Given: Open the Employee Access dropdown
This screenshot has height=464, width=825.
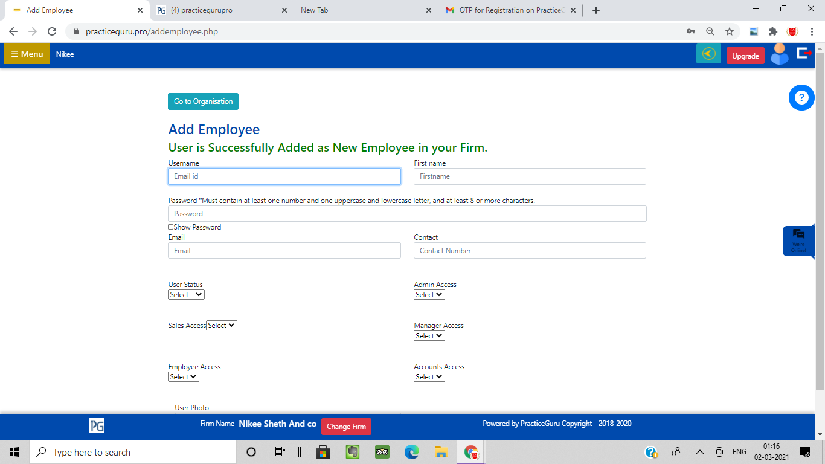Looking at the screenshot, I should tap(184, 377).
